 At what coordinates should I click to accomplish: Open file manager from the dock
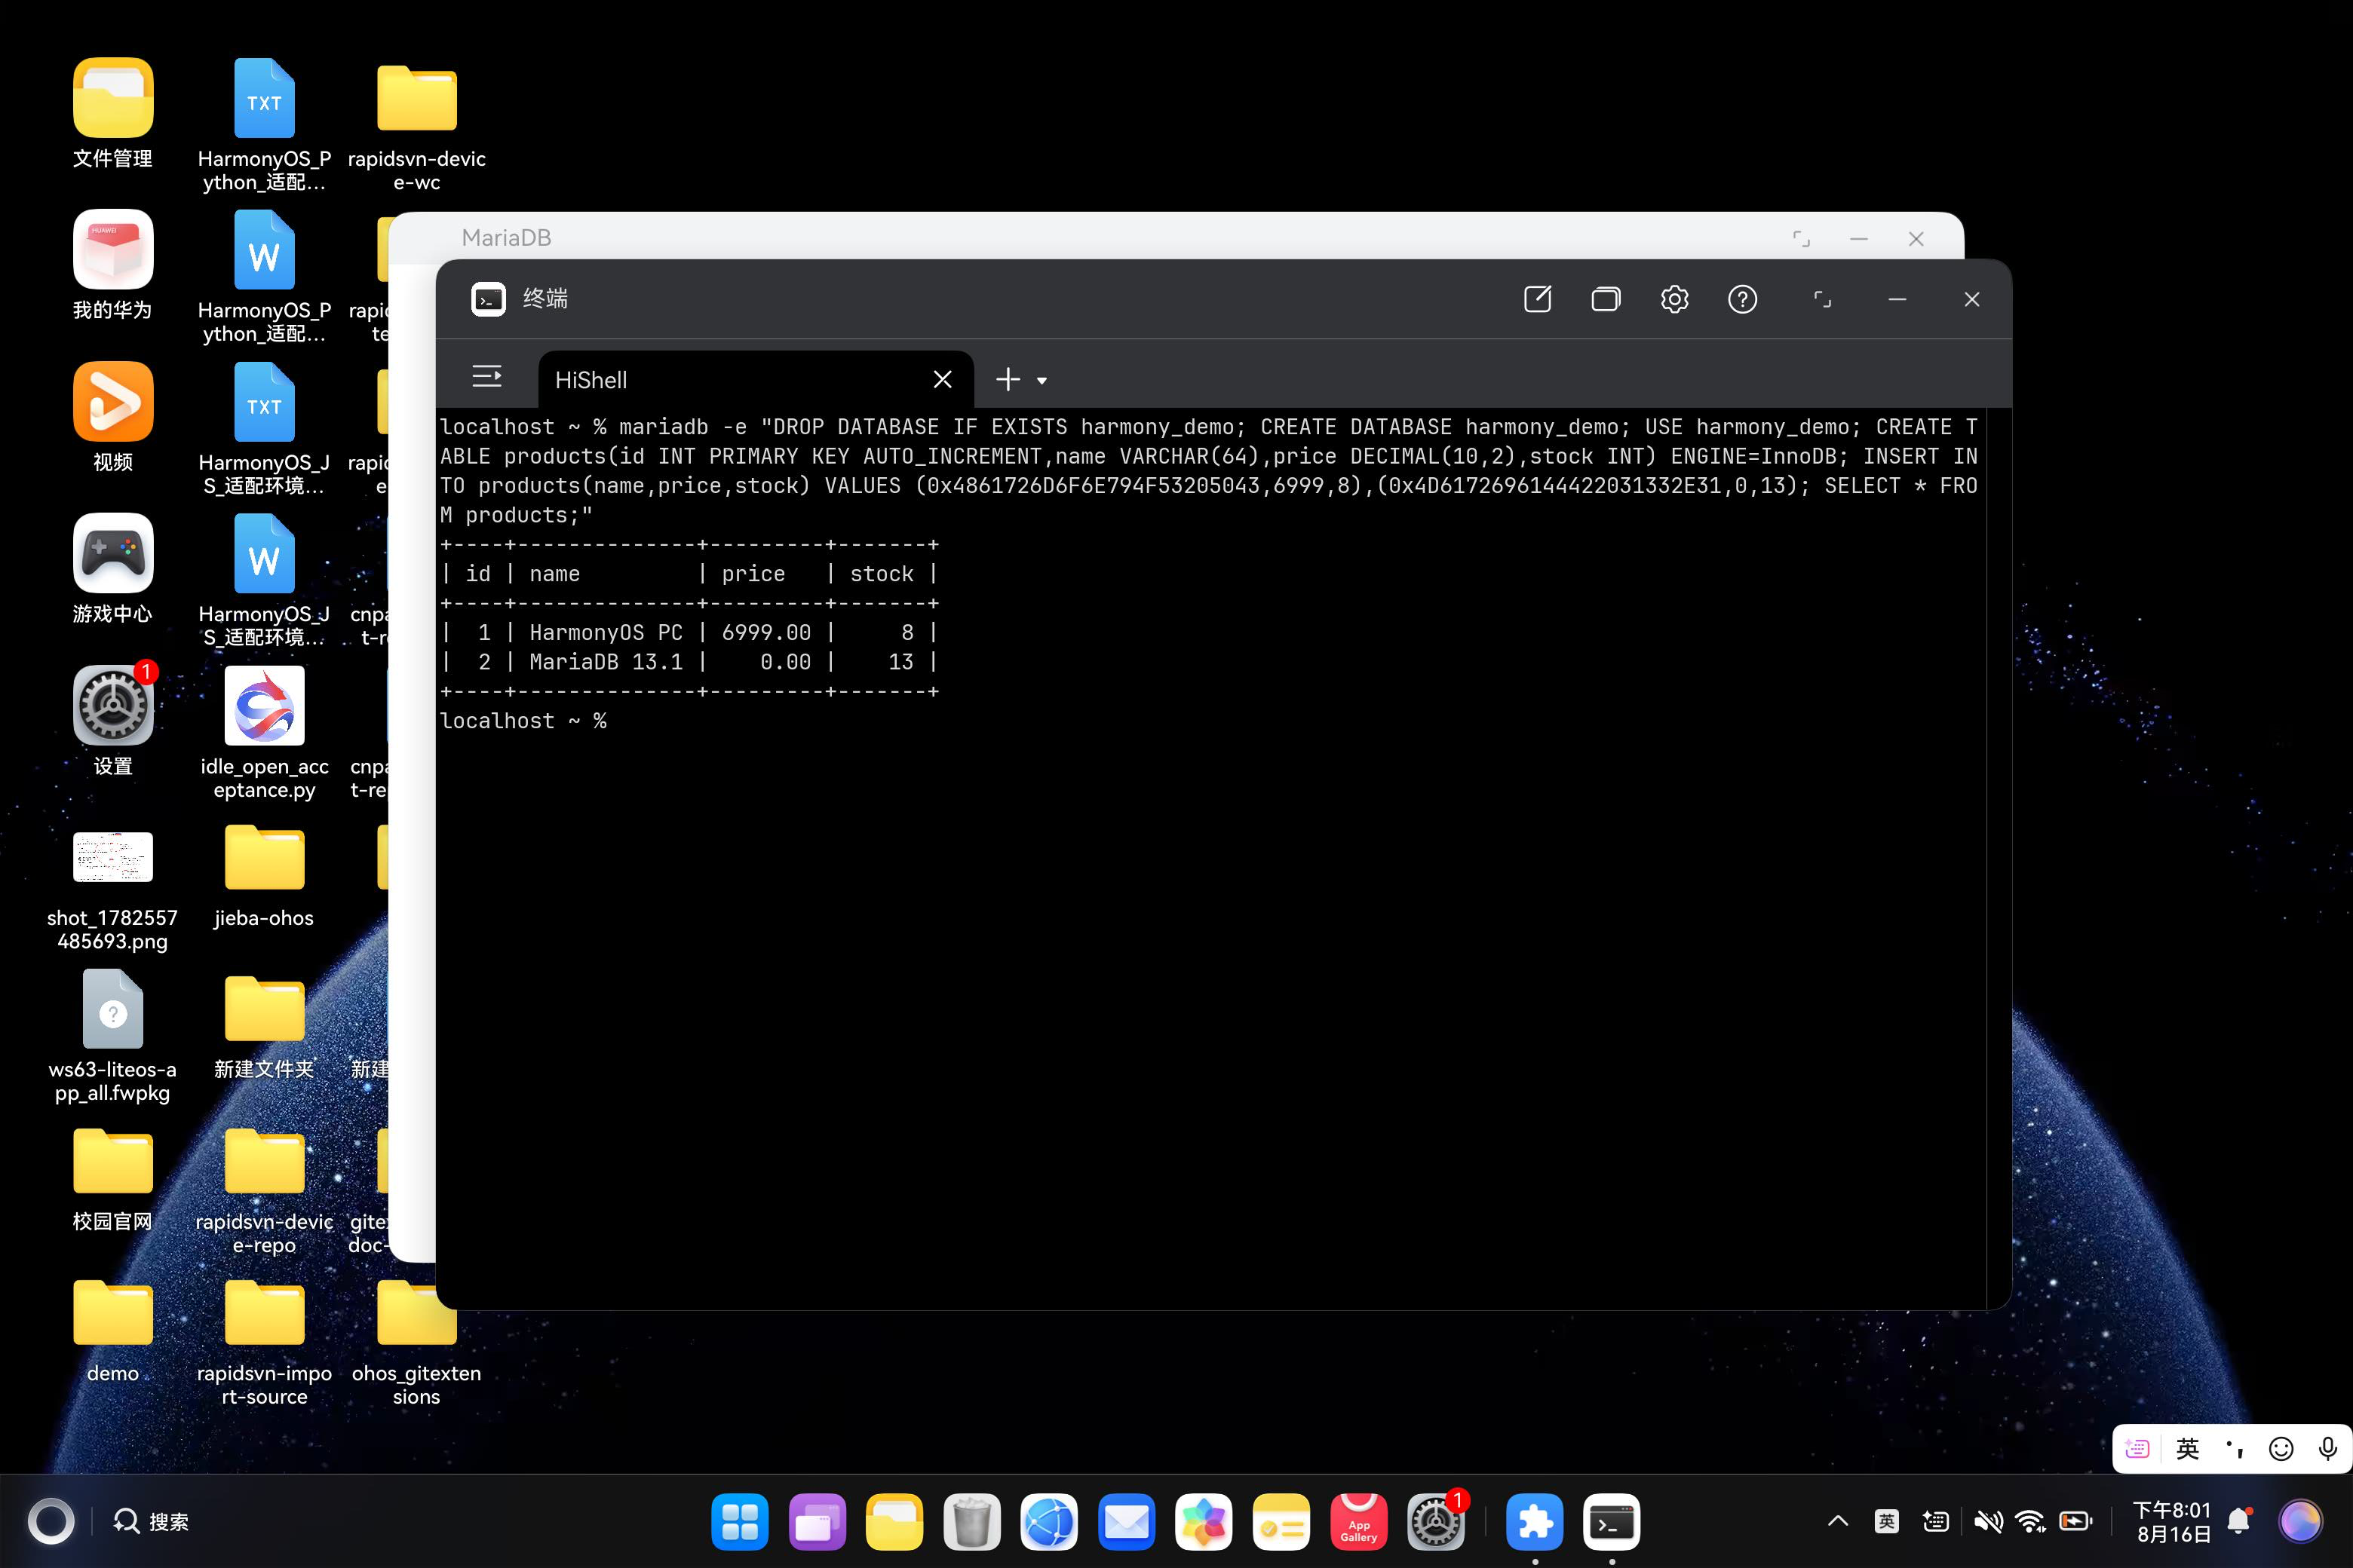894,1522
